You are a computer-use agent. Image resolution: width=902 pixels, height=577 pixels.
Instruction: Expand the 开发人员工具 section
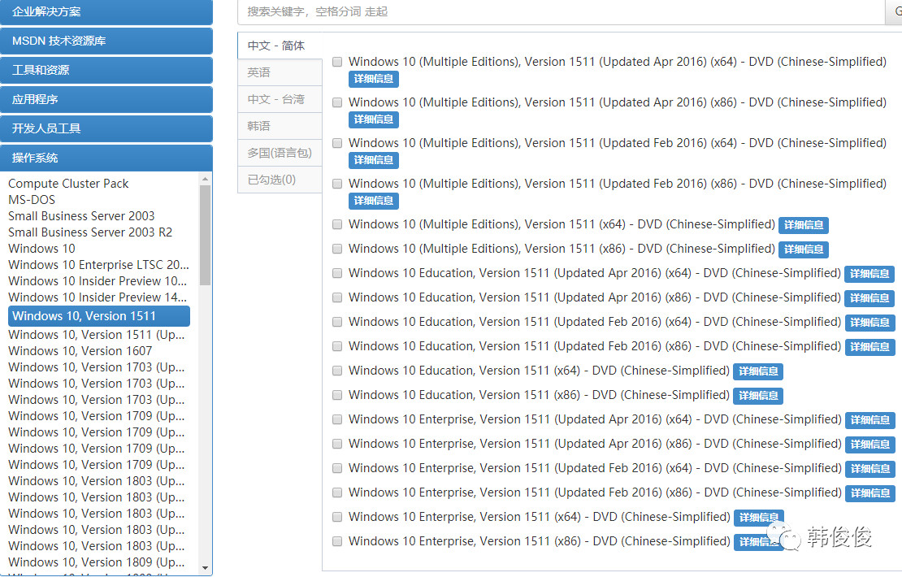point(106,129)
